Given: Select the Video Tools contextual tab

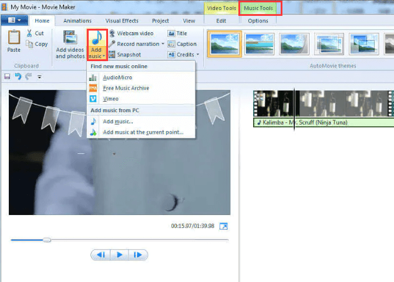Looking at the screenshot, I should [x=221, y=8].
